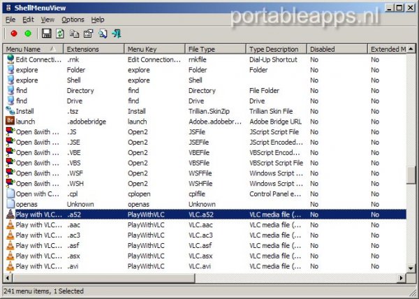This screenshot has width=419, height=299.
Task: Click the '.adobebridge' extension cell
Action: (x=87, y=122)
